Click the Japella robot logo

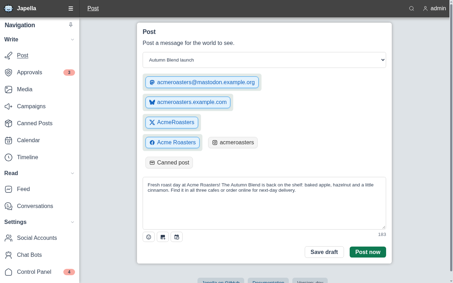[8, 8]
